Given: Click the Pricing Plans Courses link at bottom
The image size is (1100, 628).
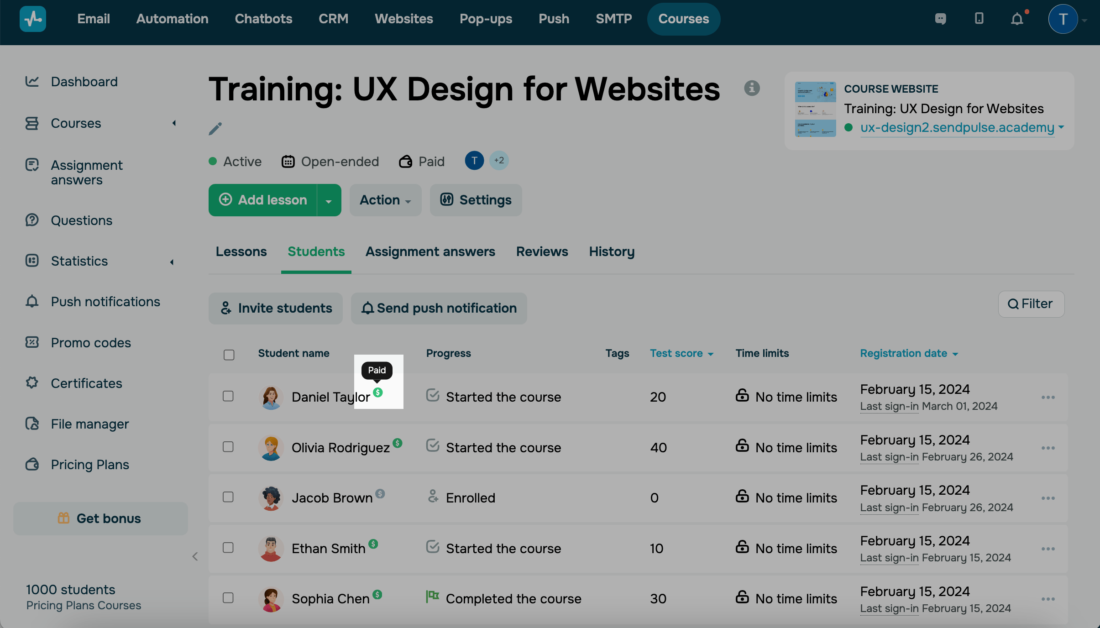Looking at the screenshot, I should pyautogui.click(x=84, y=605).
